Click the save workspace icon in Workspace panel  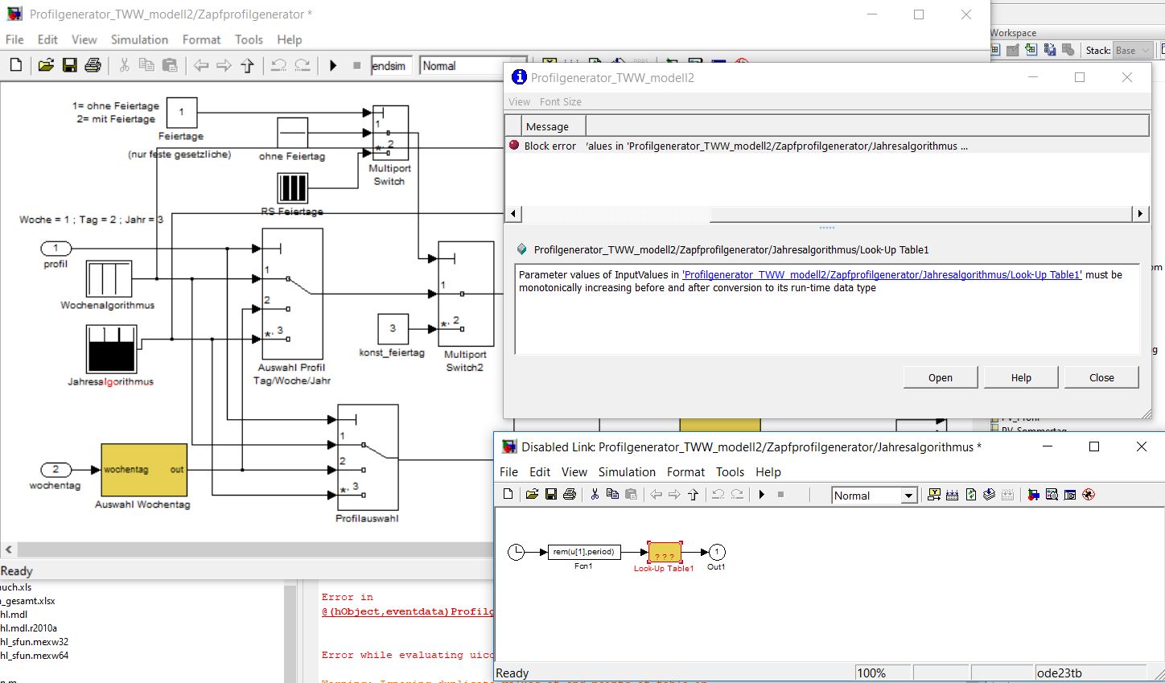click(1049, 50)
